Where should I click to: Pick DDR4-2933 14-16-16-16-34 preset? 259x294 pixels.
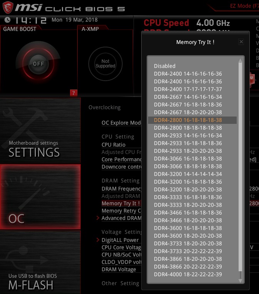click(x=188, y=135)
